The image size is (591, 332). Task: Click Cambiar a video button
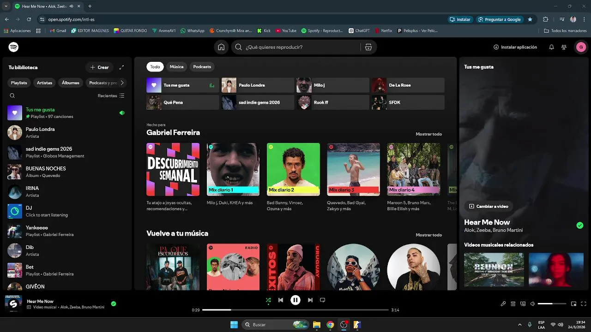[x=488, y=207]
